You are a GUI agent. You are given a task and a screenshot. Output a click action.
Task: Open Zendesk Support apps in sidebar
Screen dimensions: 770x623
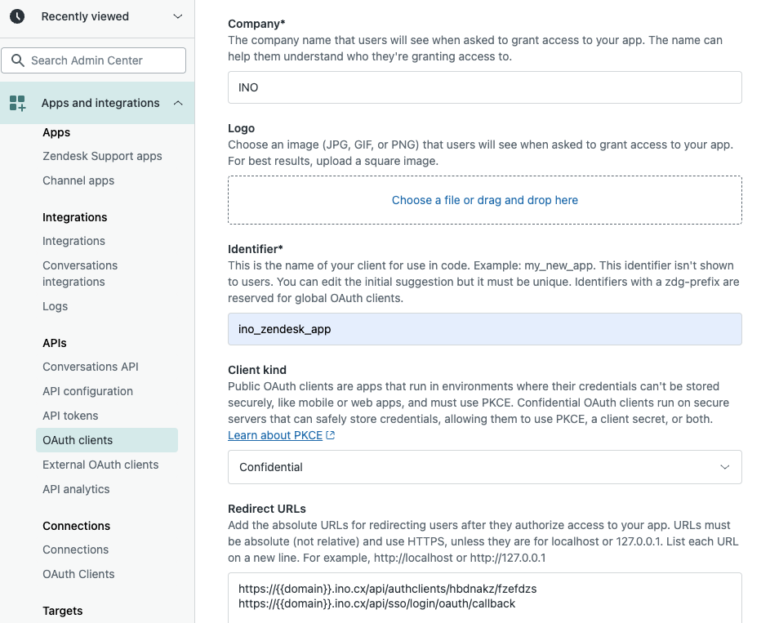(x=102, y=156)
